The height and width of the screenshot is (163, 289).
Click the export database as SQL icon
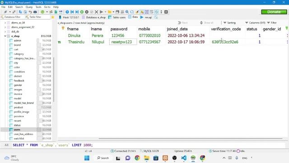(x=56, y=12)
